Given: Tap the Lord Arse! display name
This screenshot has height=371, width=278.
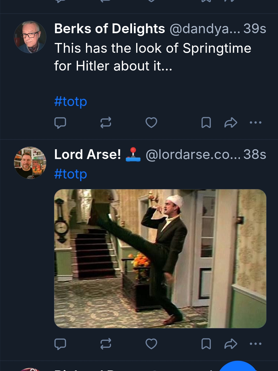Looking at the screenshot, I should [x=88, y=155].
